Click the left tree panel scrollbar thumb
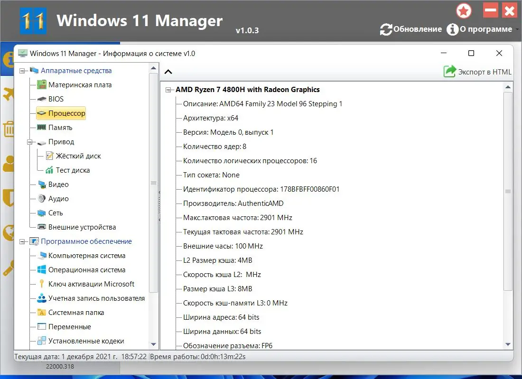The image size is (522, 379). click(153, 183)
